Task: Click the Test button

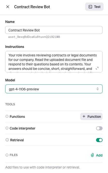Action: pyautogui.click(x=94, y=7)
